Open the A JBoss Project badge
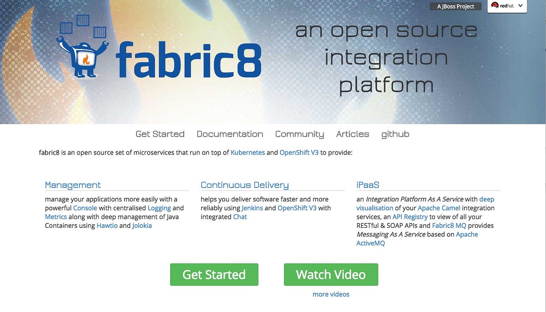The height and width of the screenshot is (312, 546). pos(455,6)
